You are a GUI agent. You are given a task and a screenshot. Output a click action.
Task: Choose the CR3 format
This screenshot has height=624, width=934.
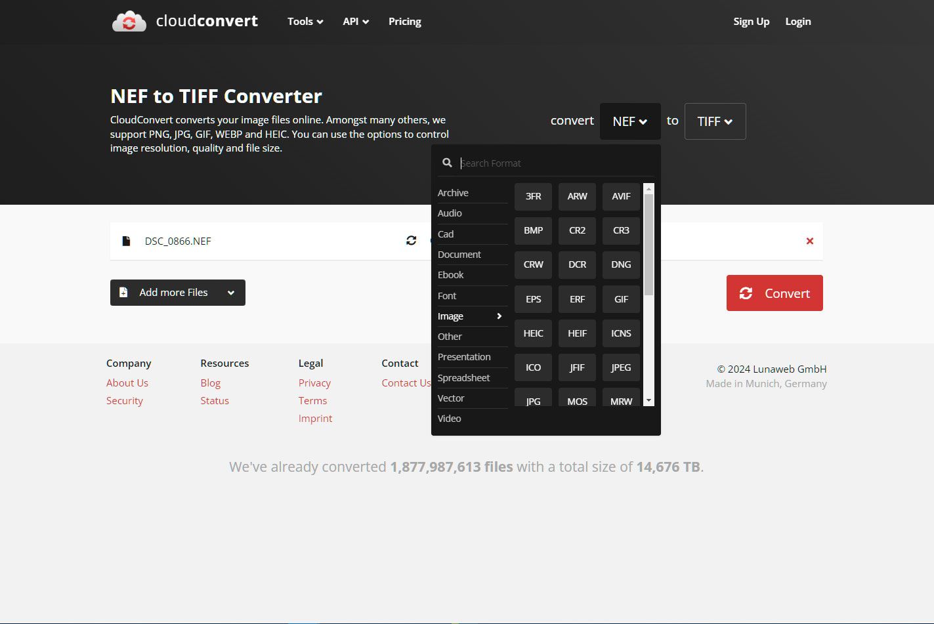[621, 230]
